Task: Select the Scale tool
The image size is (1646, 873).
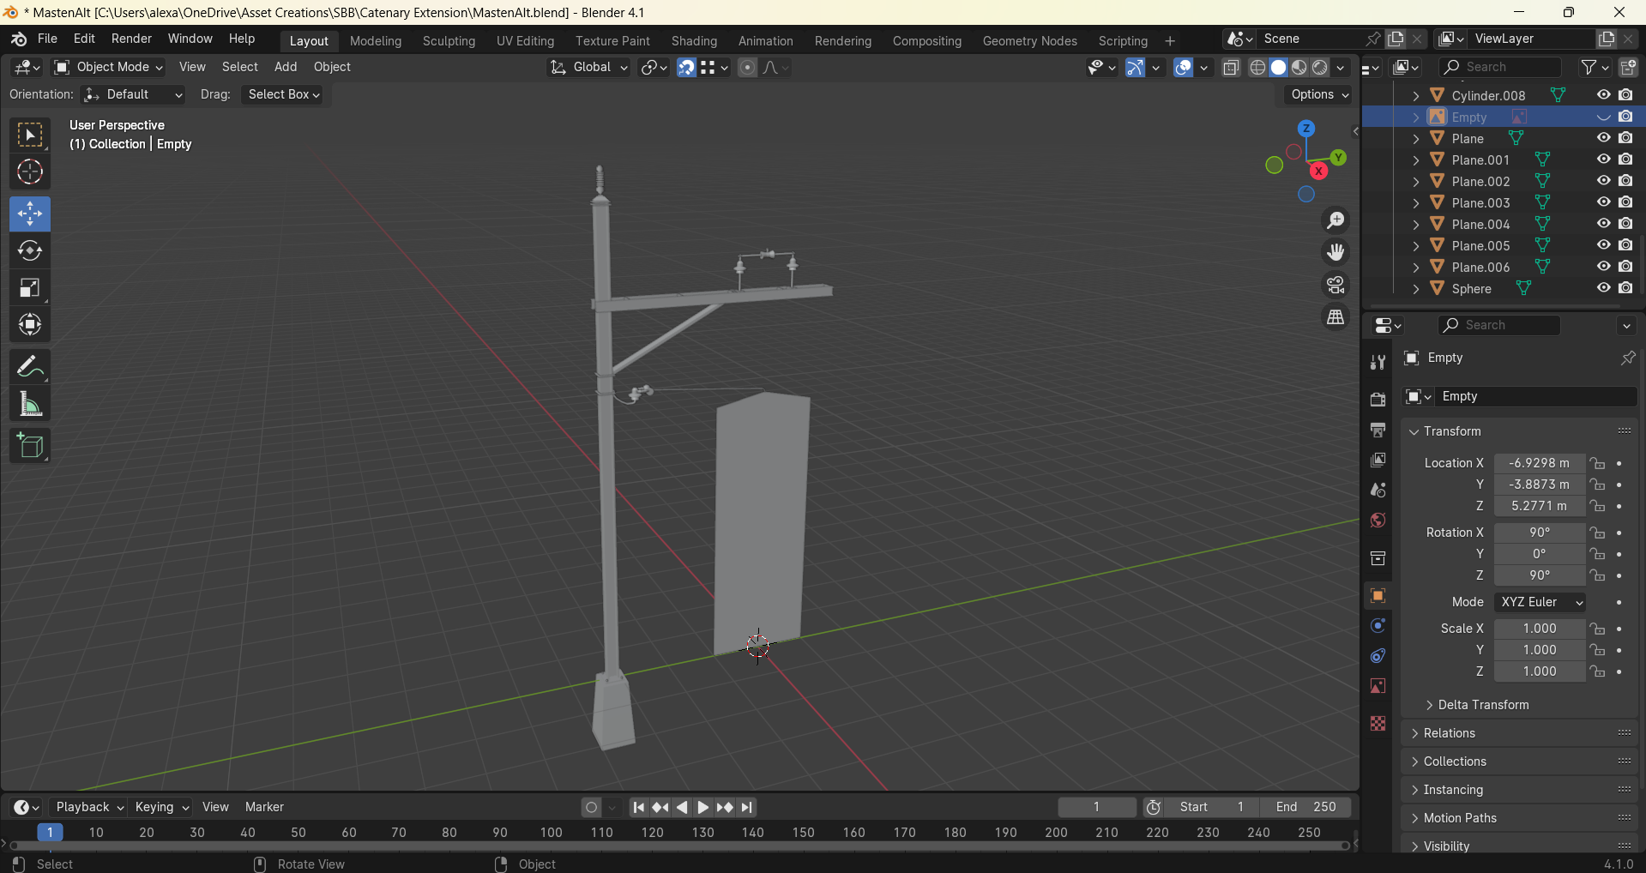Action: point(30,287)
